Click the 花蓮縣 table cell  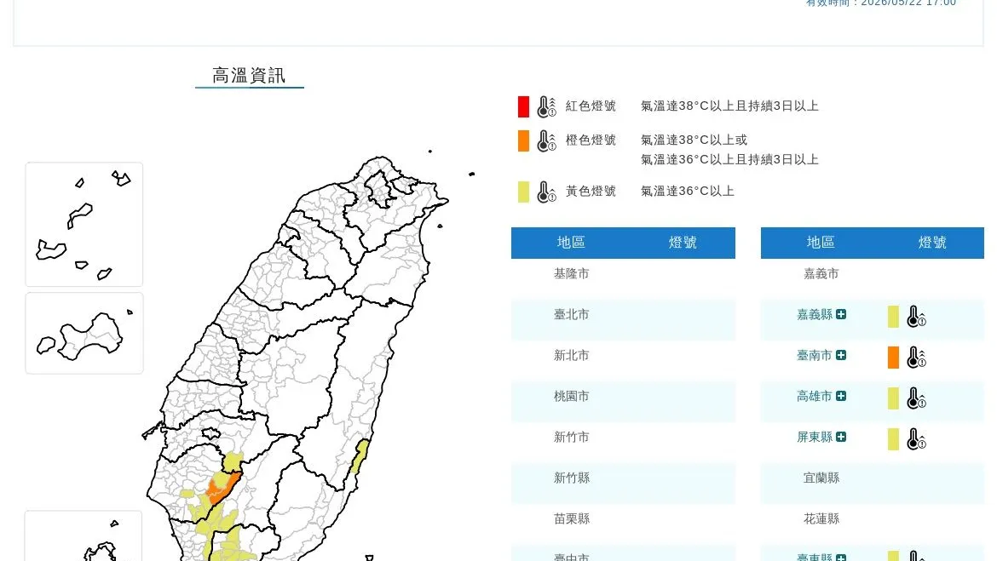(821, 519)
